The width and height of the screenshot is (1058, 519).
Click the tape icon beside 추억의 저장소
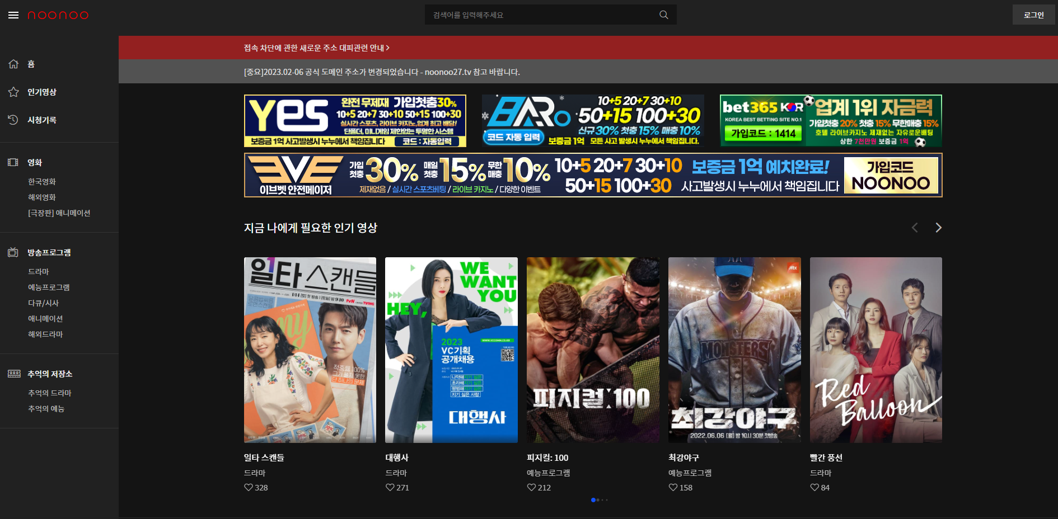[14, 374]
